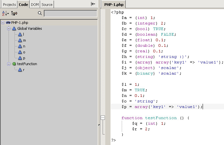Viewport: 224px width, 145px height.
Task: Click the (object) cast in $j line
Action: pyautogui.click(x=145, y=68)
